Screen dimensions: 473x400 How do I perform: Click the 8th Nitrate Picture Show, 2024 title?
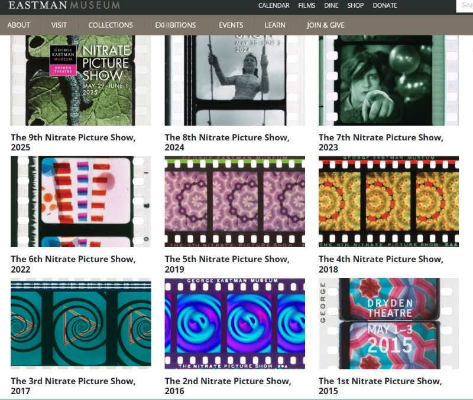click(227, 142)
